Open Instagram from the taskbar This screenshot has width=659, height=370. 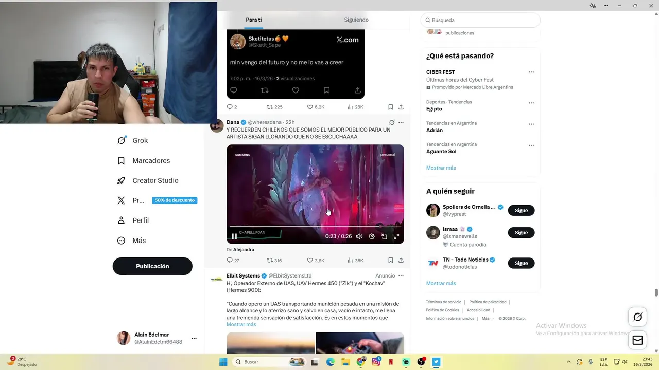376,362
